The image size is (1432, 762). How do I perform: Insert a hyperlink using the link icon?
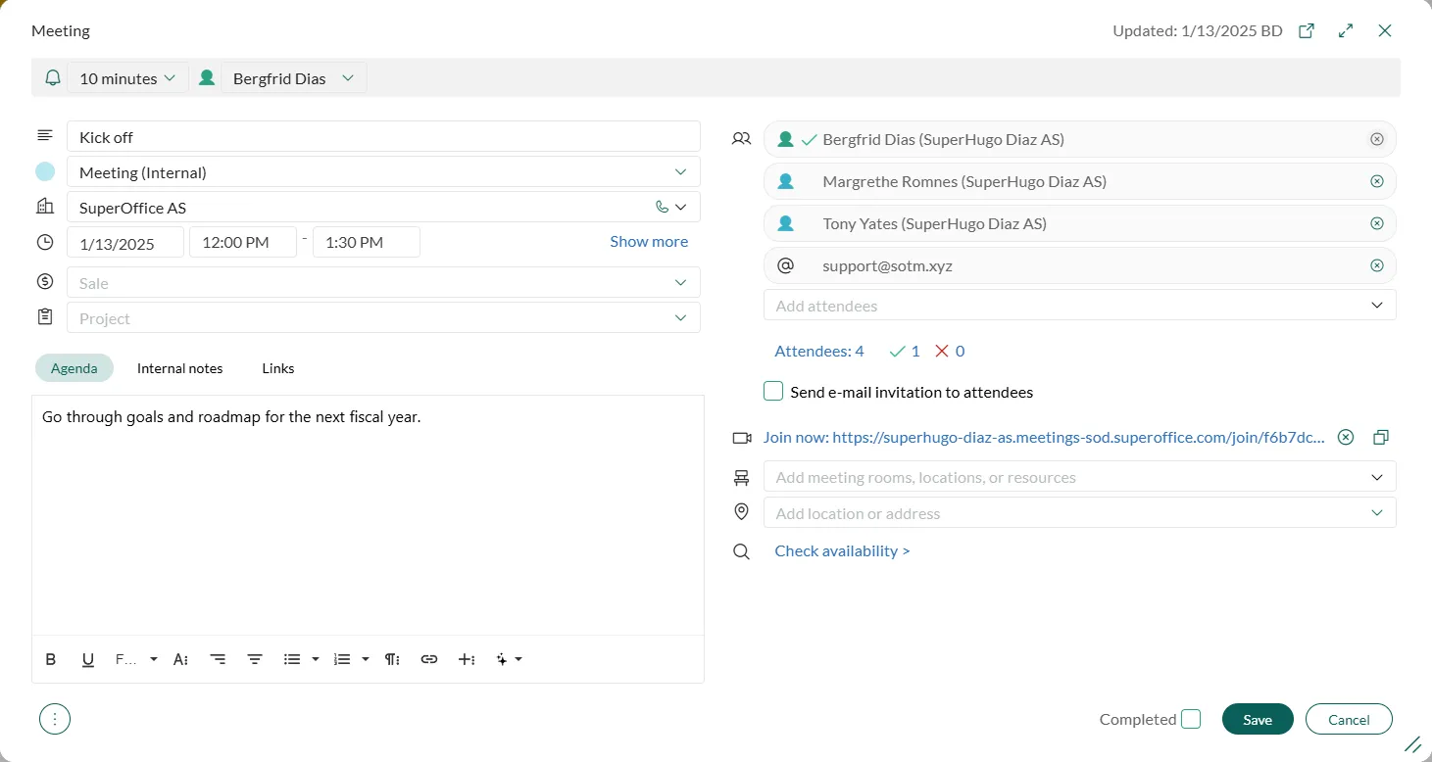point(428,659)
